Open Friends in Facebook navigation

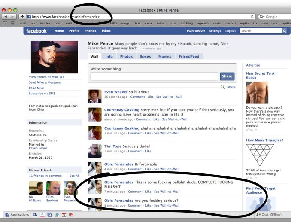pyautogui.click(x=91, y=31)
